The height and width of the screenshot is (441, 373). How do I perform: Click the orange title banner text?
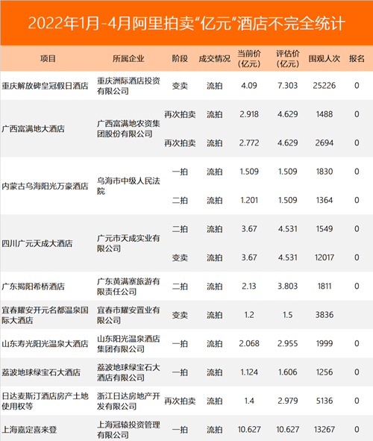click(186, 23)
